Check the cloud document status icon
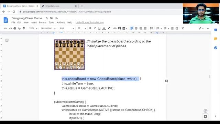This screenshot has width=220, height=124. pos(56,18)
